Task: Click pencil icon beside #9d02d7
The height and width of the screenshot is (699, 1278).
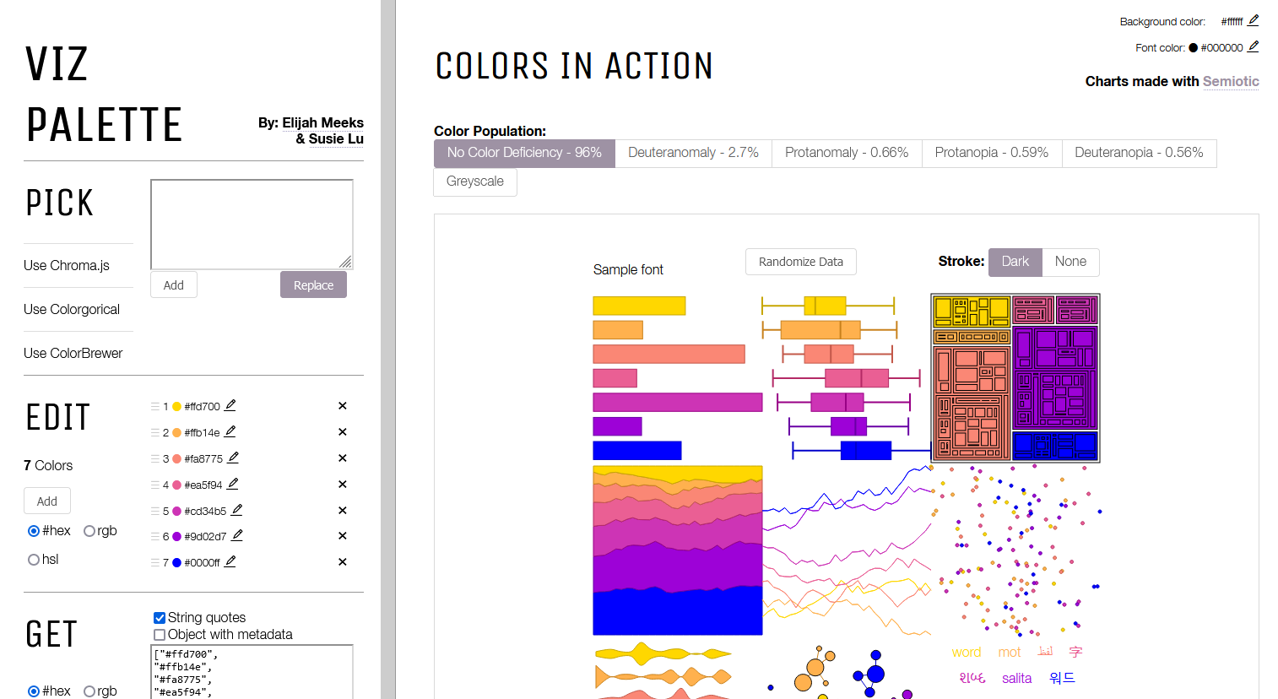Action: coord(237,536)
